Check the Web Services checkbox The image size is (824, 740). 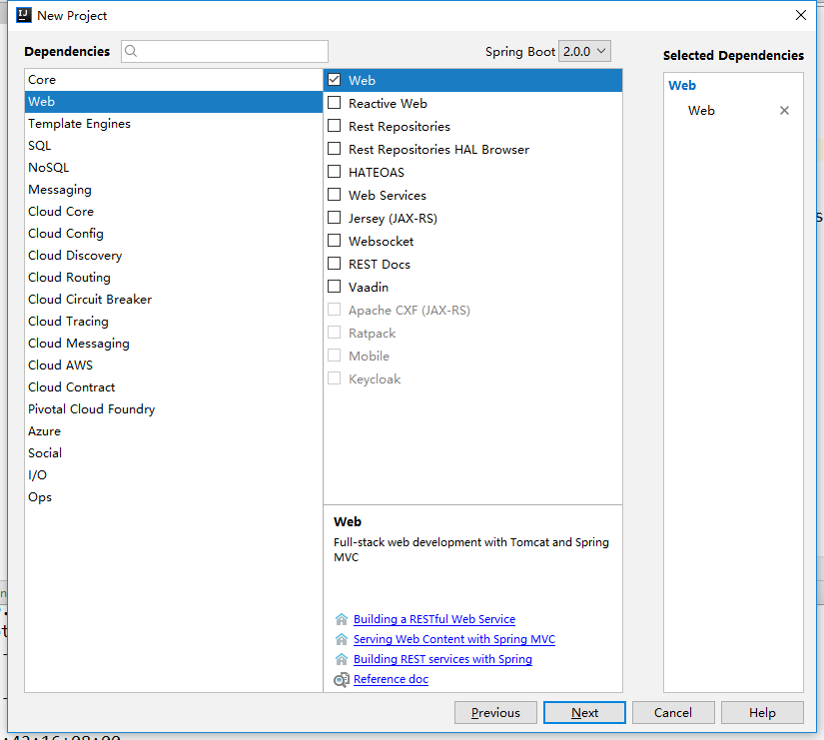(x=335, y=195)
